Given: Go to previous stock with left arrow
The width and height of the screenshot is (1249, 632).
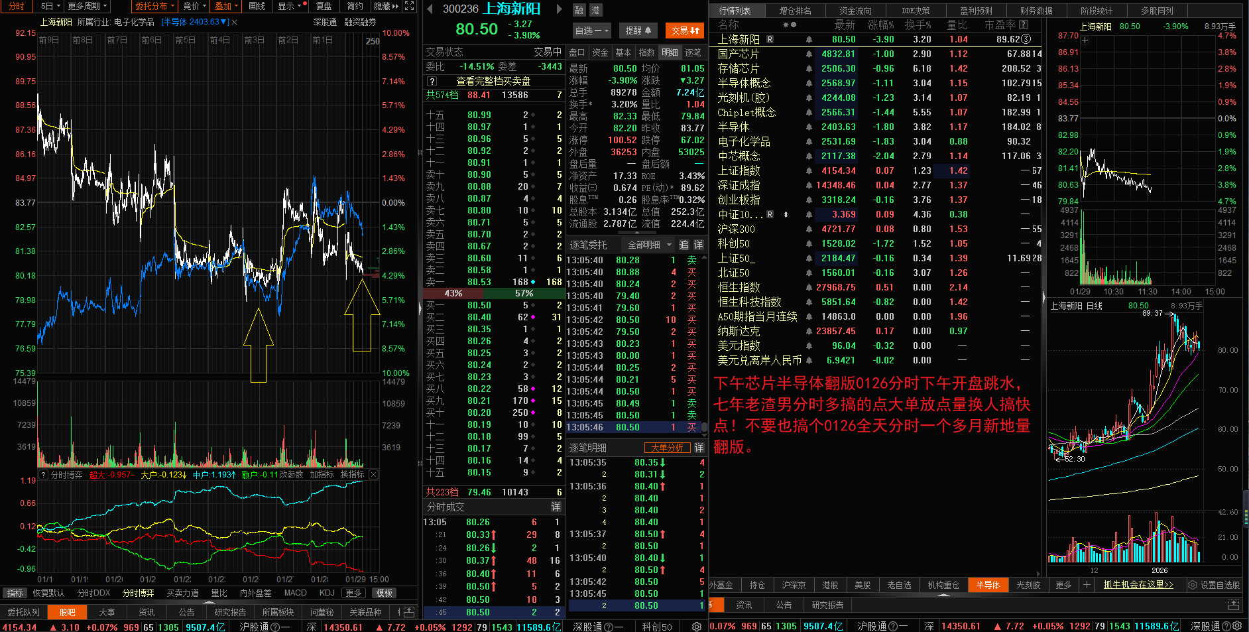Looking at the screenshot, I should pyautogui.click(x=430, y=9).
